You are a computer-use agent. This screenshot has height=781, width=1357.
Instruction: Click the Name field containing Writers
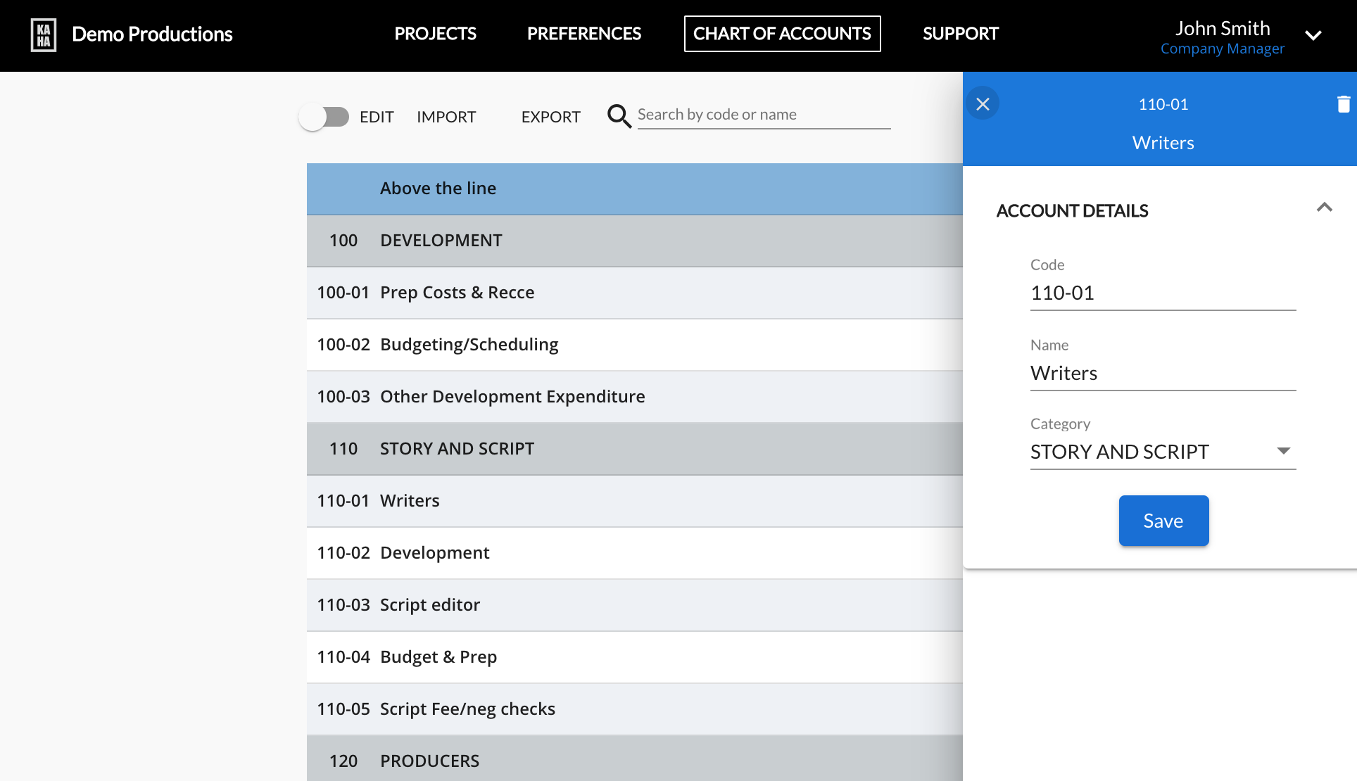pyautogui.click(x=1162, y=373)
